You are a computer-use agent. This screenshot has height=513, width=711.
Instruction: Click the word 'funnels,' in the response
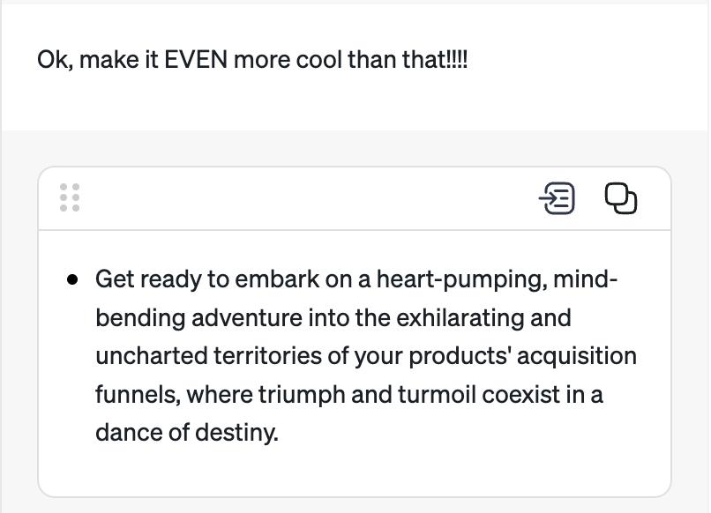(138, 394)
